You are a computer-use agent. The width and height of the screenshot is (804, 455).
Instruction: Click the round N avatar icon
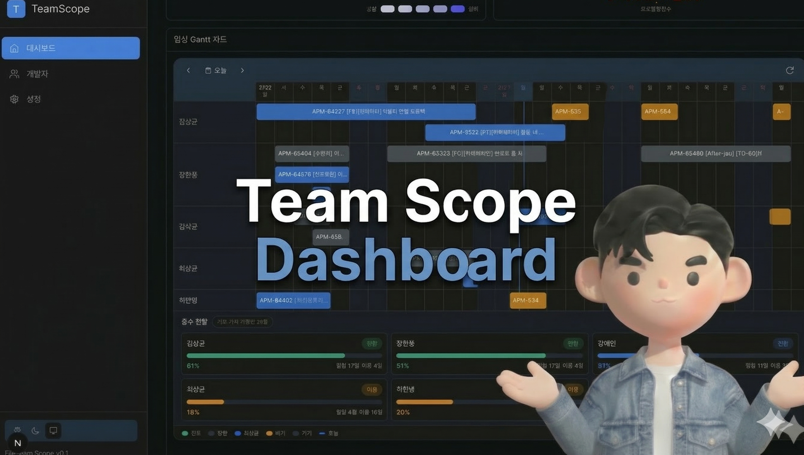[17, 443]
